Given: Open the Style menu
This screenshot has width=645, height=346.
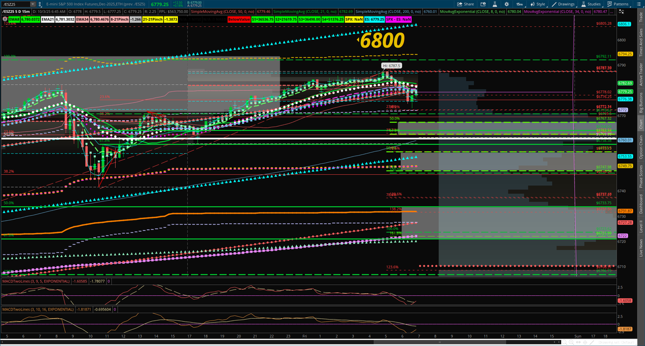Looking at the screenshot, I should click(x=539, y=4).
